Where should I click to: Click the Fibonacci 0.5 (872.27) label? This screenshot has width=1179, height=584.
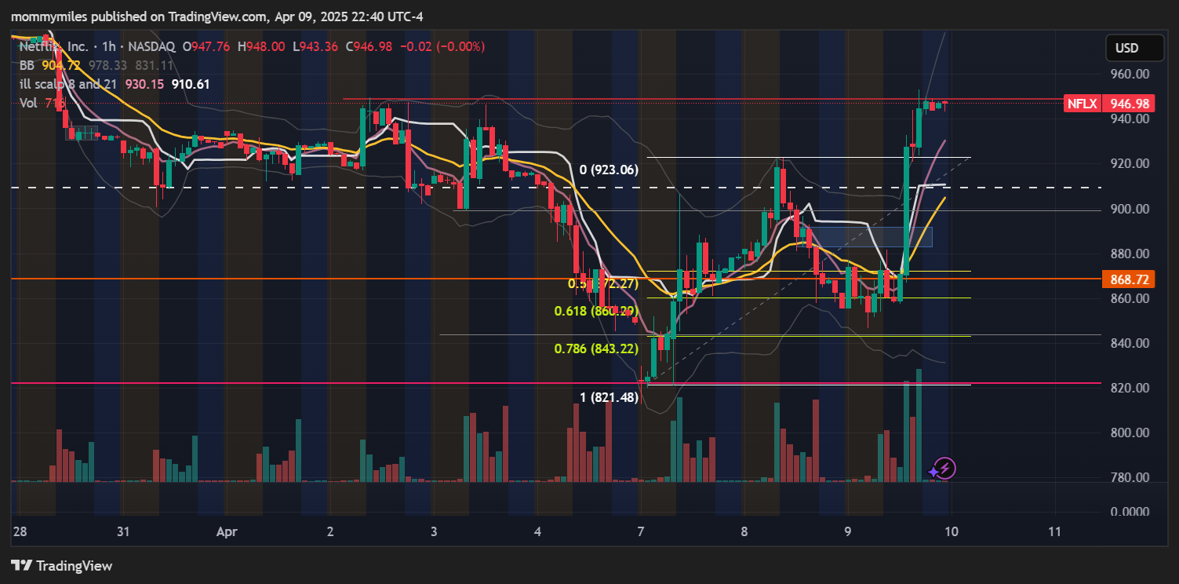[x=604, y=283]
